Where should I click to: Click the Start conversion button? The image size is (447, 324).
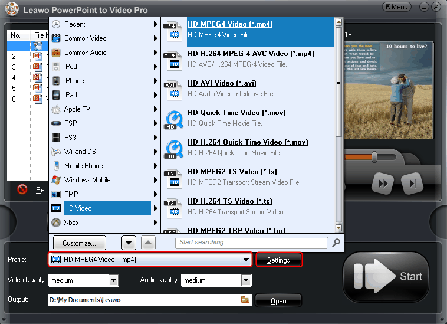(386, 276)
